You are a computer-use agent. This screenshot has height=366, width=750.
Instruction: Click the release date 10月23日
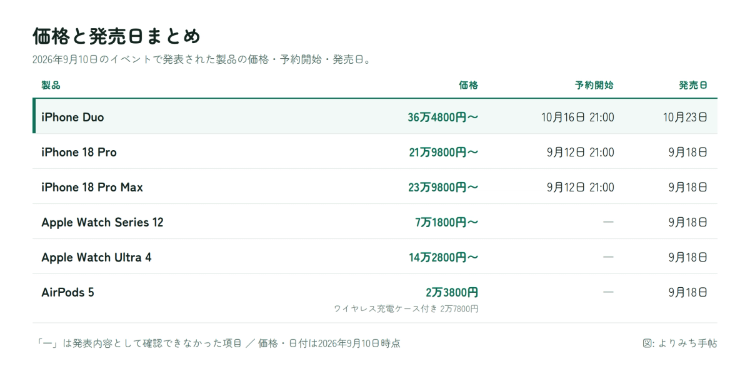(685, 117)
